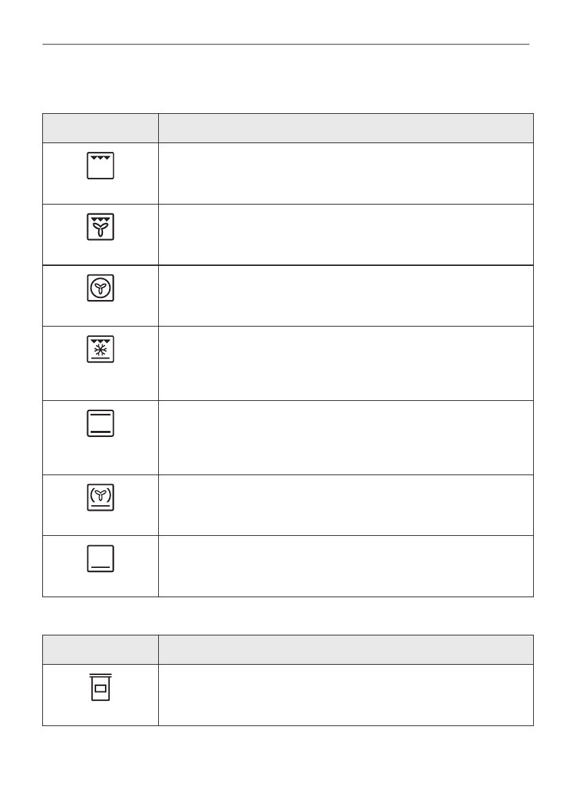Select the snowflake frozen-food oven icon
The image size is (572, 812).
point(101,350)
